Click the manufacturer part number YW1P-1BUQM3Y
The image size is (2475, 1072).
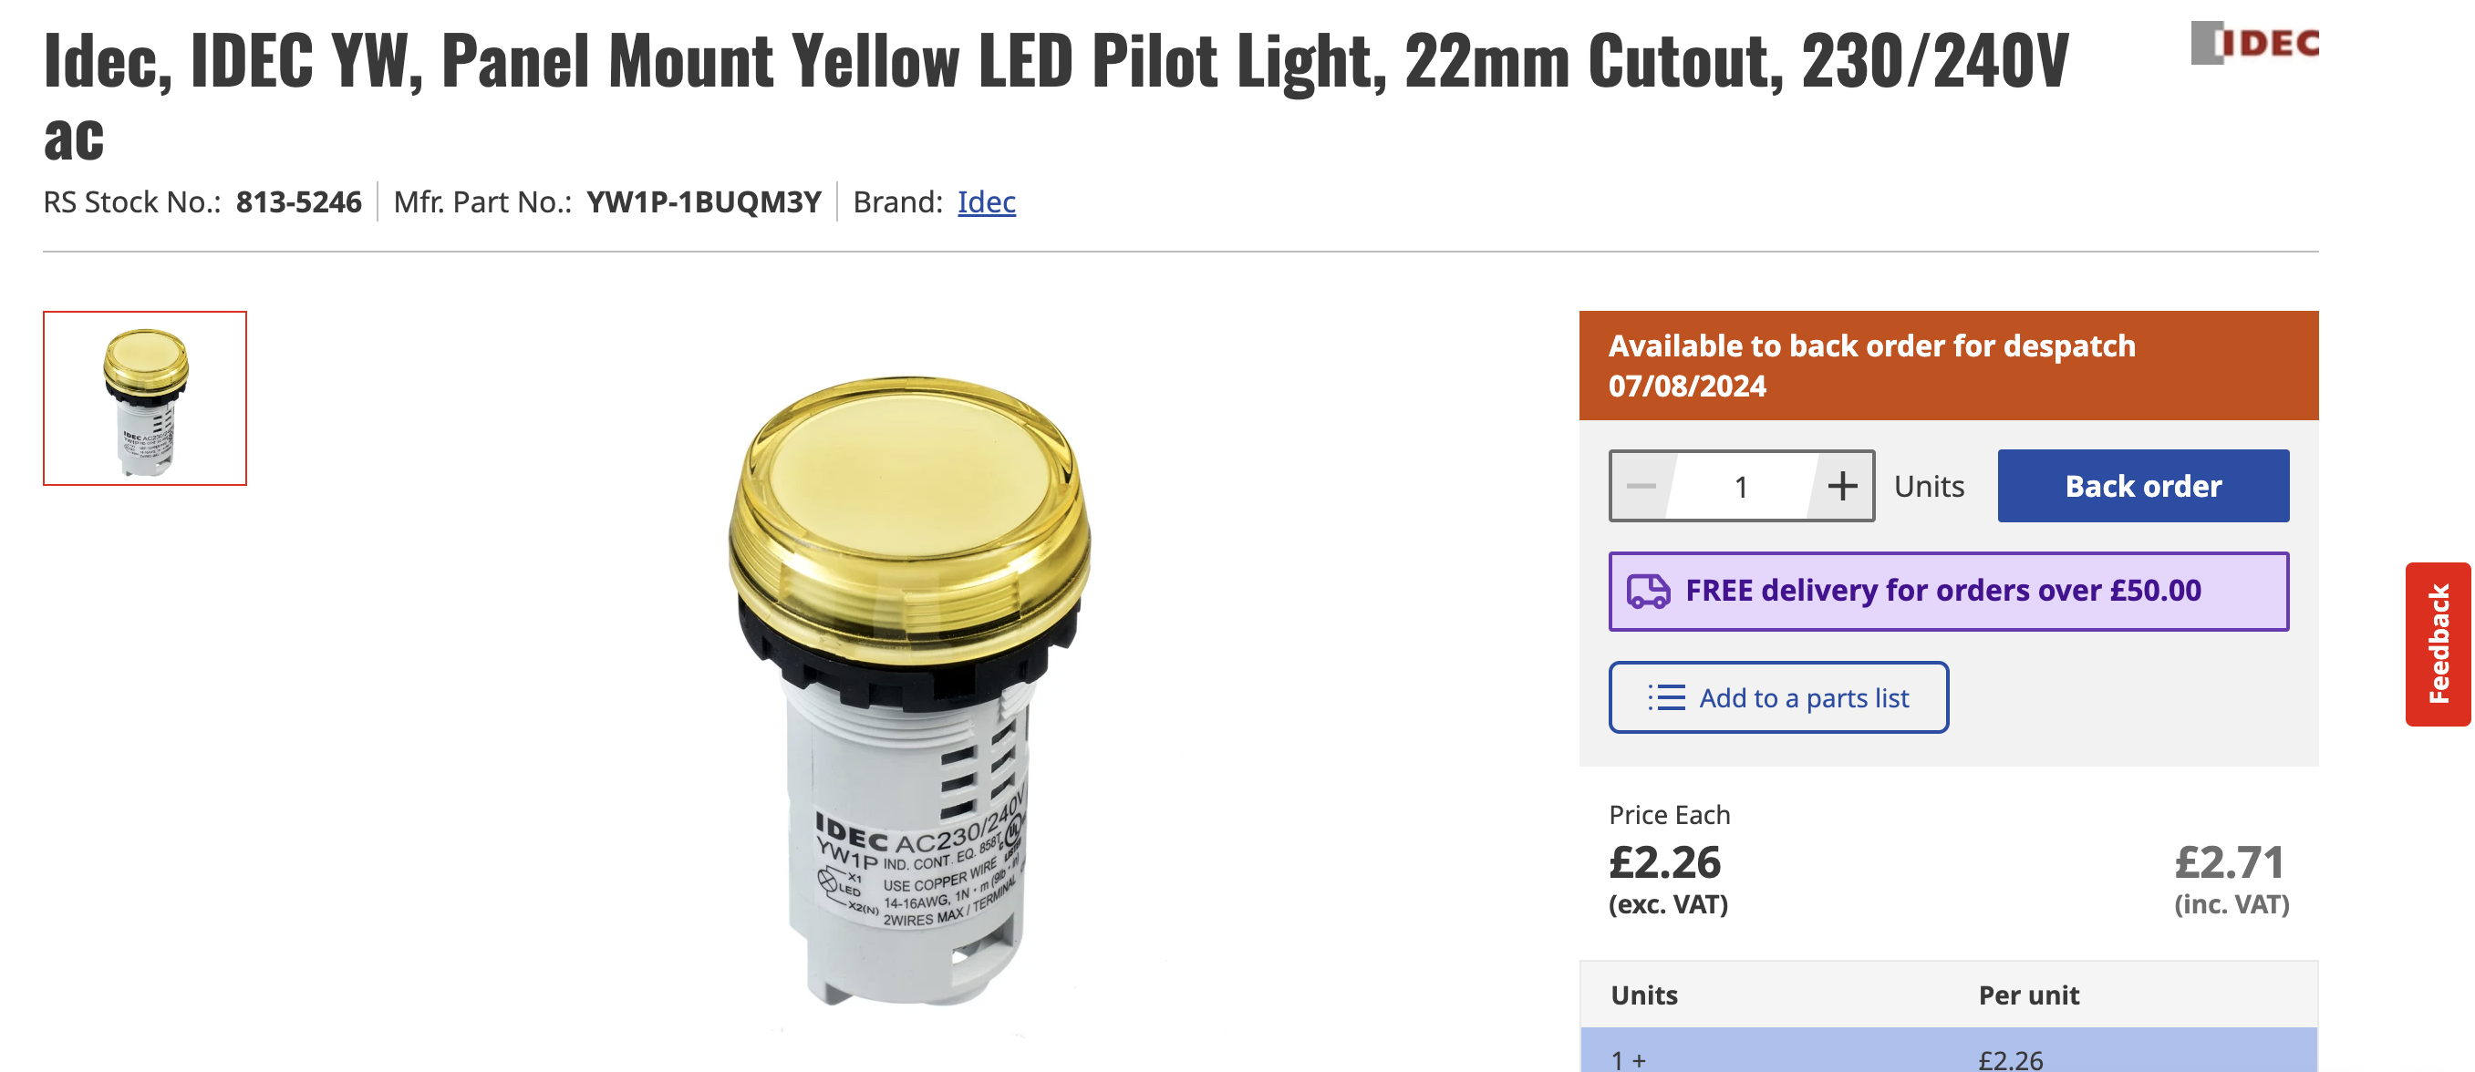703,201
